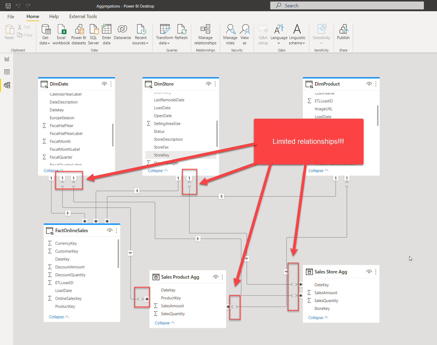Open an Excel workbook import
The height and width of the screenshot is (345, 437).
[61, 30]
